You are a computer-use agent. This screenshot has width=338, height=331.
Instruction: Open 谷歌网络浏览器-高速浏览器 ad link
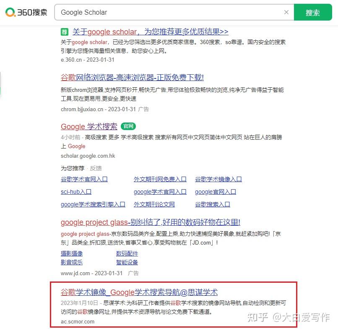[x=132, y=78]
